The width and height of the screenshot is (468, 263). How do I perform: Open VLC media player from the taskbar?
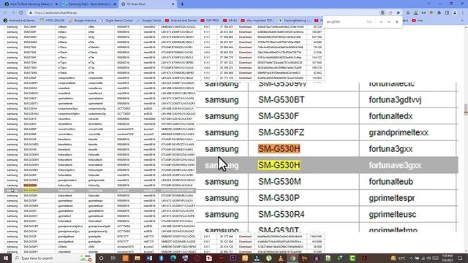click(x=281, y=258)
